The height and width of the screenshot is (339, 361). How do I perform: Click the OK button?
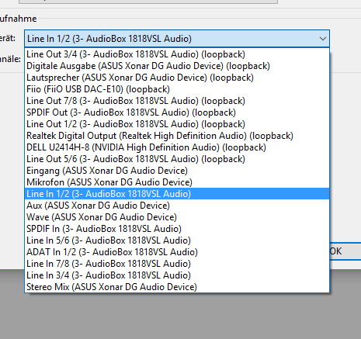345,251
